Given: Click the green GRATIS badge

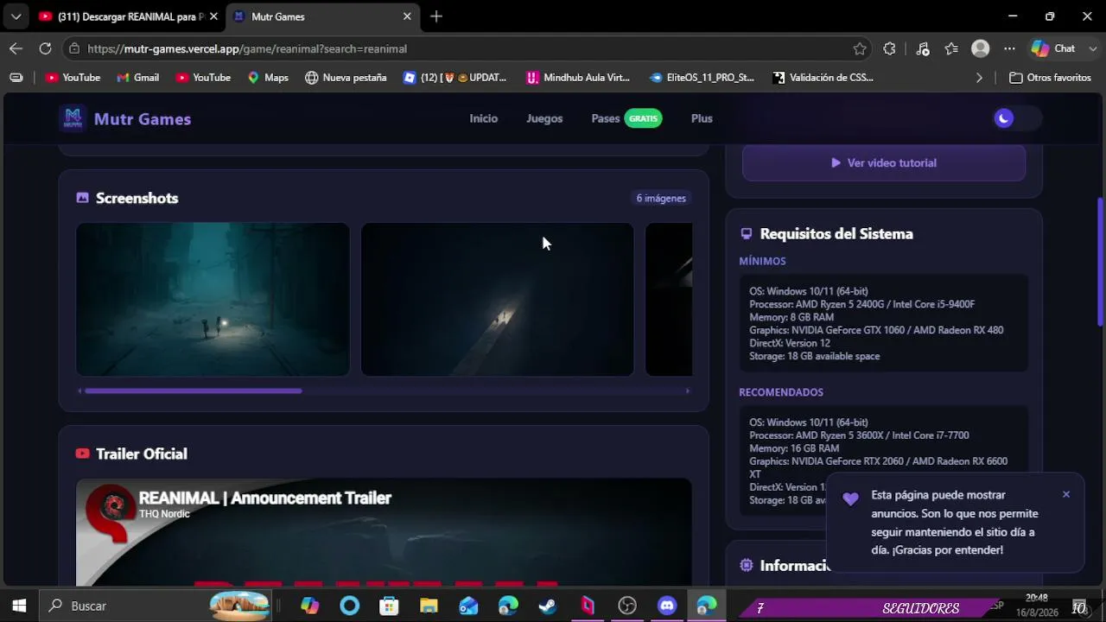Looking at the screenshot, I should click(644, 118).
